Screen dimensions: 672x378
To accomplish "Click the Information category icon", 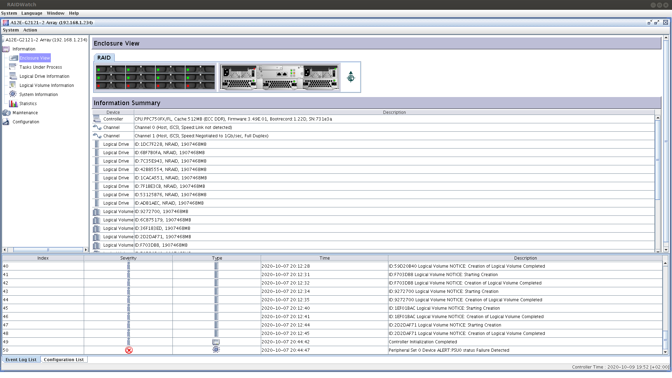I will point(6,49).
